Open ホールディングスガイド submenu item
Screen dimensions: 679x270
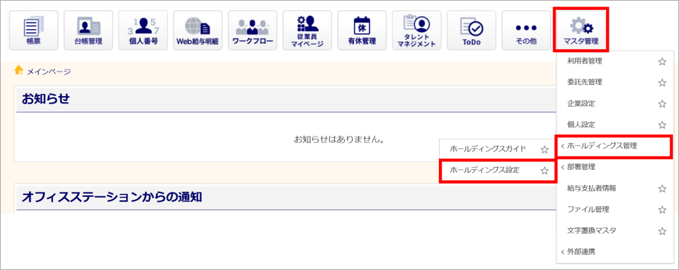pyautogui.click(x=488, y=149)
